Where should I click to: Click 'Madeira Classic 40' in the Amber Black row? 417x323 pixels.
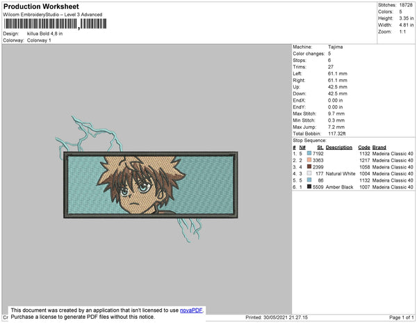(x=393, y=187)
